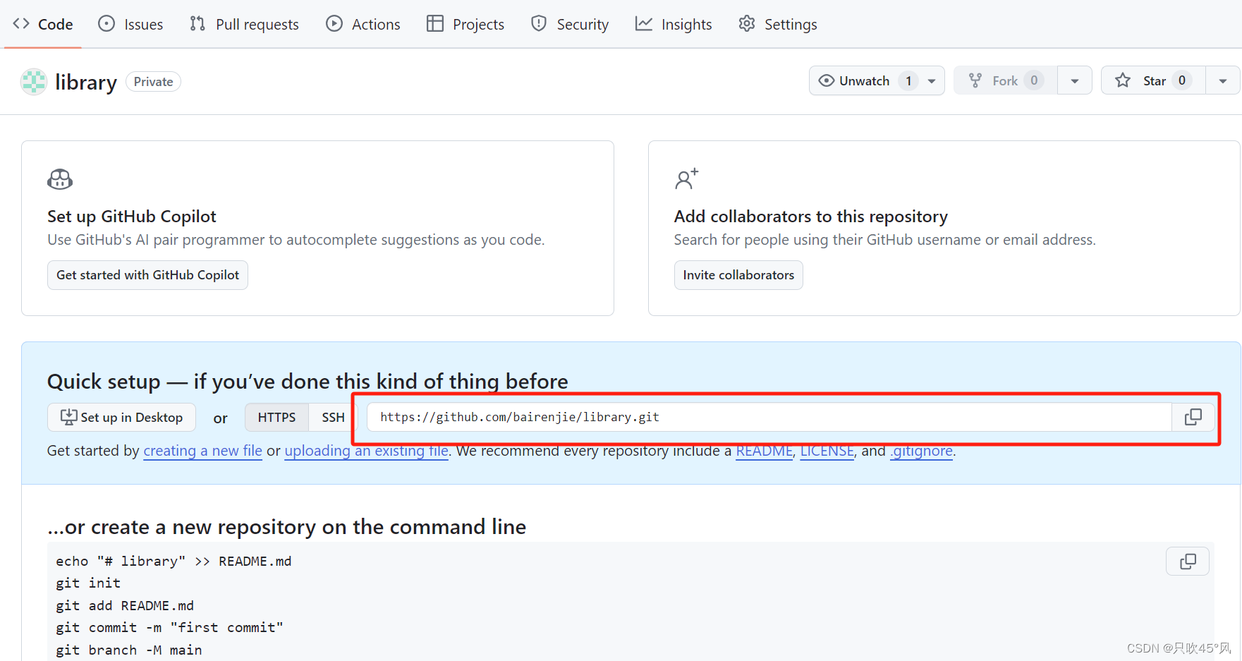The width and height of the screenshot is (1242, 661).
Task: Click the Actions play icon
Action: coord(334,23)
